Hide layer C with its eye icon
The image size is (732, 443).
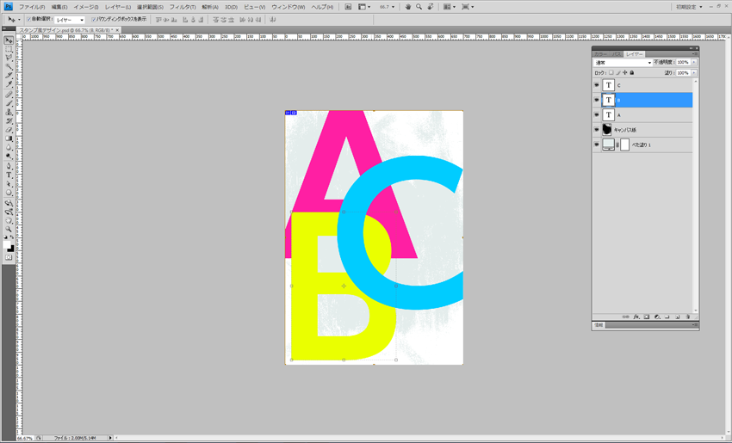[x=596, y=85]
